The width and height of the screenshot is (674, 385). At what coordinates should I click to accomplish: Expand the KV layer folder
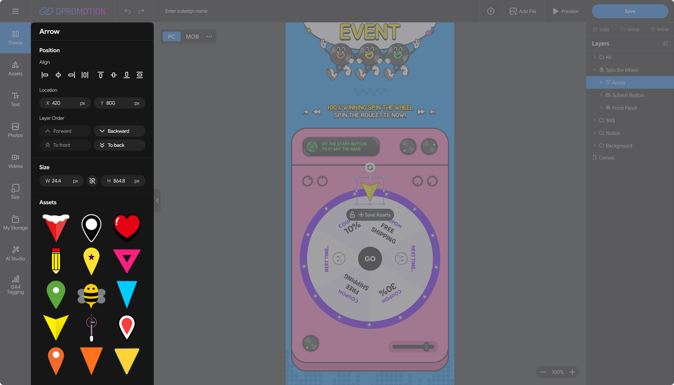(x=594, y=57)
